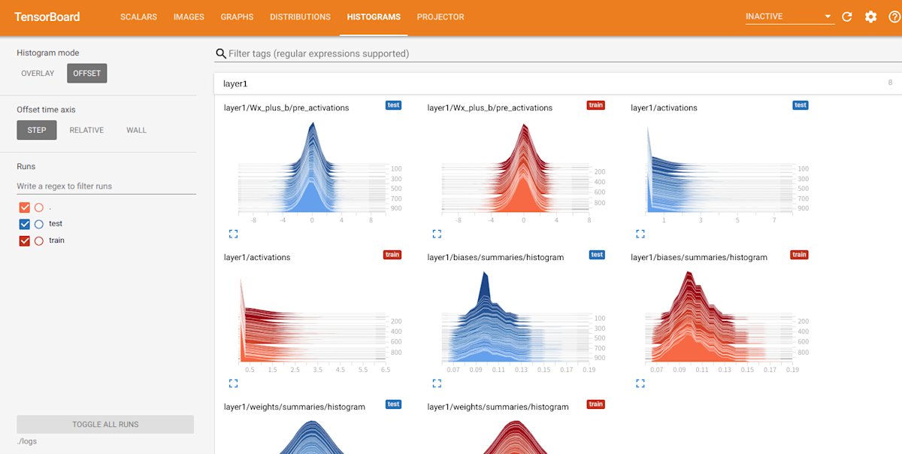Click the test badge on biases histogram
Image resolution: width=902 pixels, height=454 pixels.
point(597,255)
